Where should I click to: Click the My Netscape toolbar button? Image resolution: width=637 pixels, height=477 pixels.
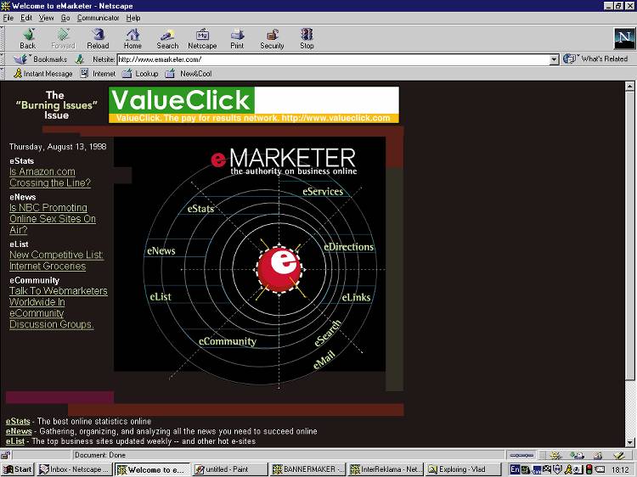pyautogui.click(x=202, y=39)
